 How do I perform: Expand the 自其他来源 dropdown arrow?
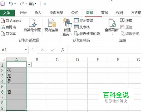tap(33, 34)
